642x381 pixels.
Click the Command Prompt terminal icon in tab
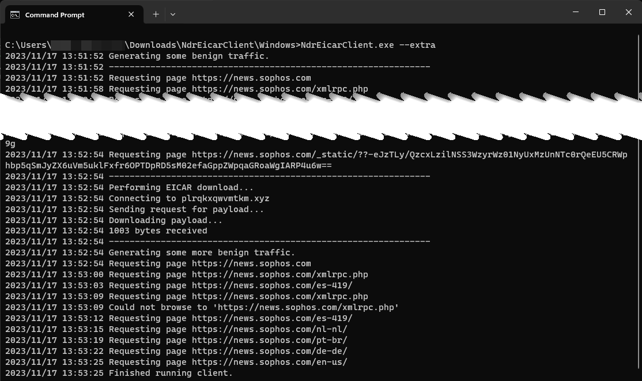15,14
